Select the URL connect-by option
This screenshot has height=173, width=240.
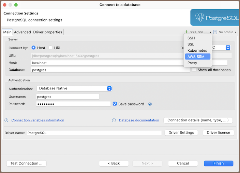(51, 48)
